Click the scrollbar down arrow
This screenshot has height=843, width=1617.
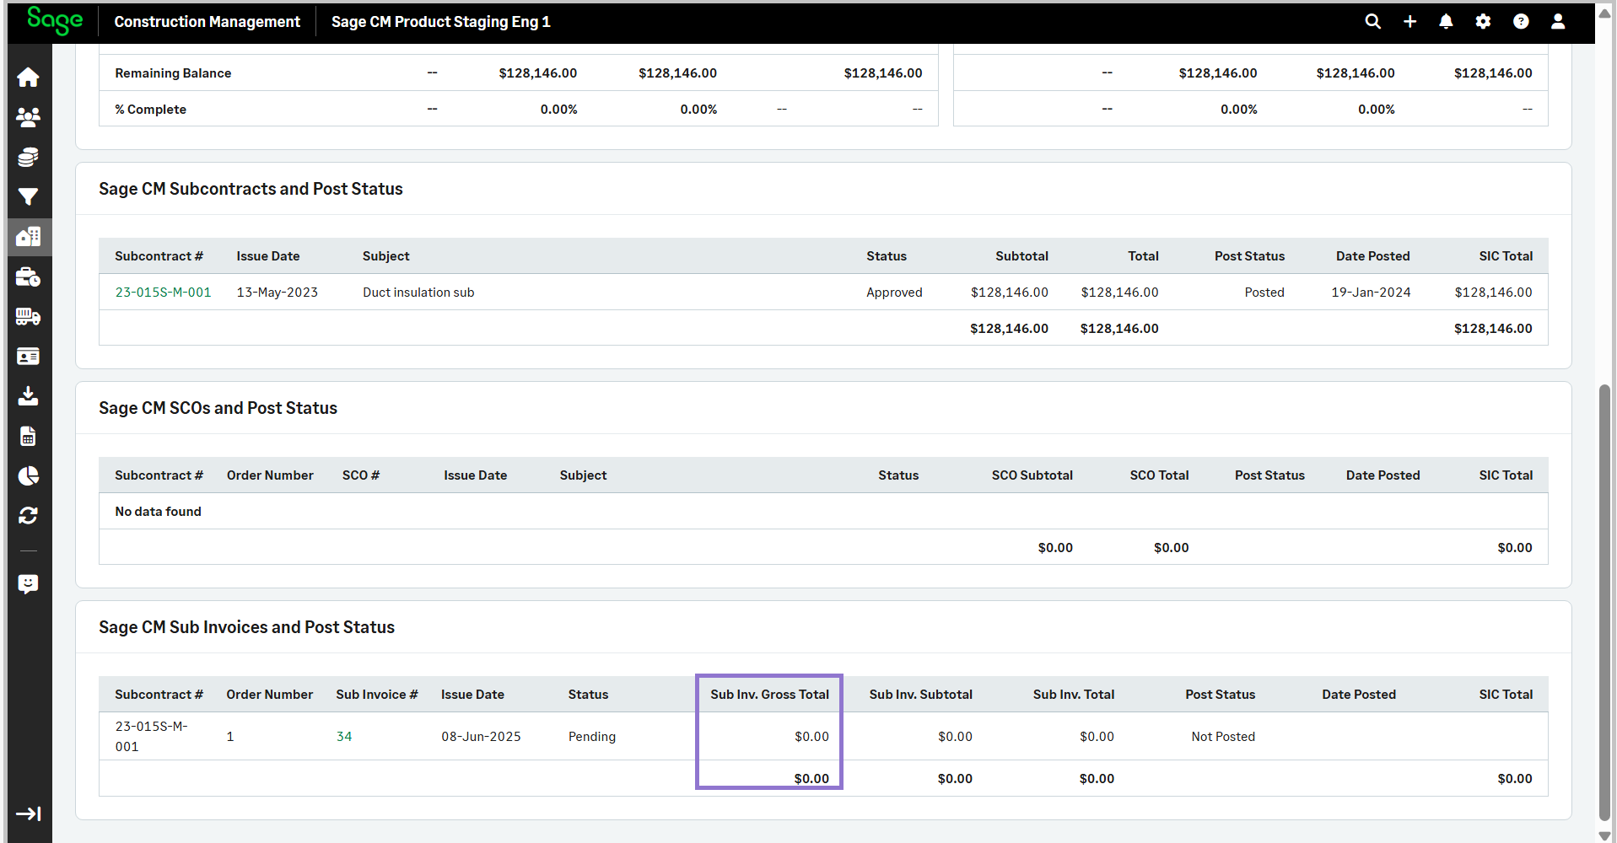(1604, 835)
